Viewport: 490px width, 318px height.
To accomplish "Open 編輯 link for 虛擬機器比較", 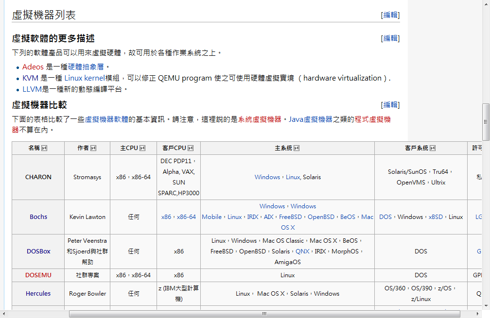I will (390, 105).
